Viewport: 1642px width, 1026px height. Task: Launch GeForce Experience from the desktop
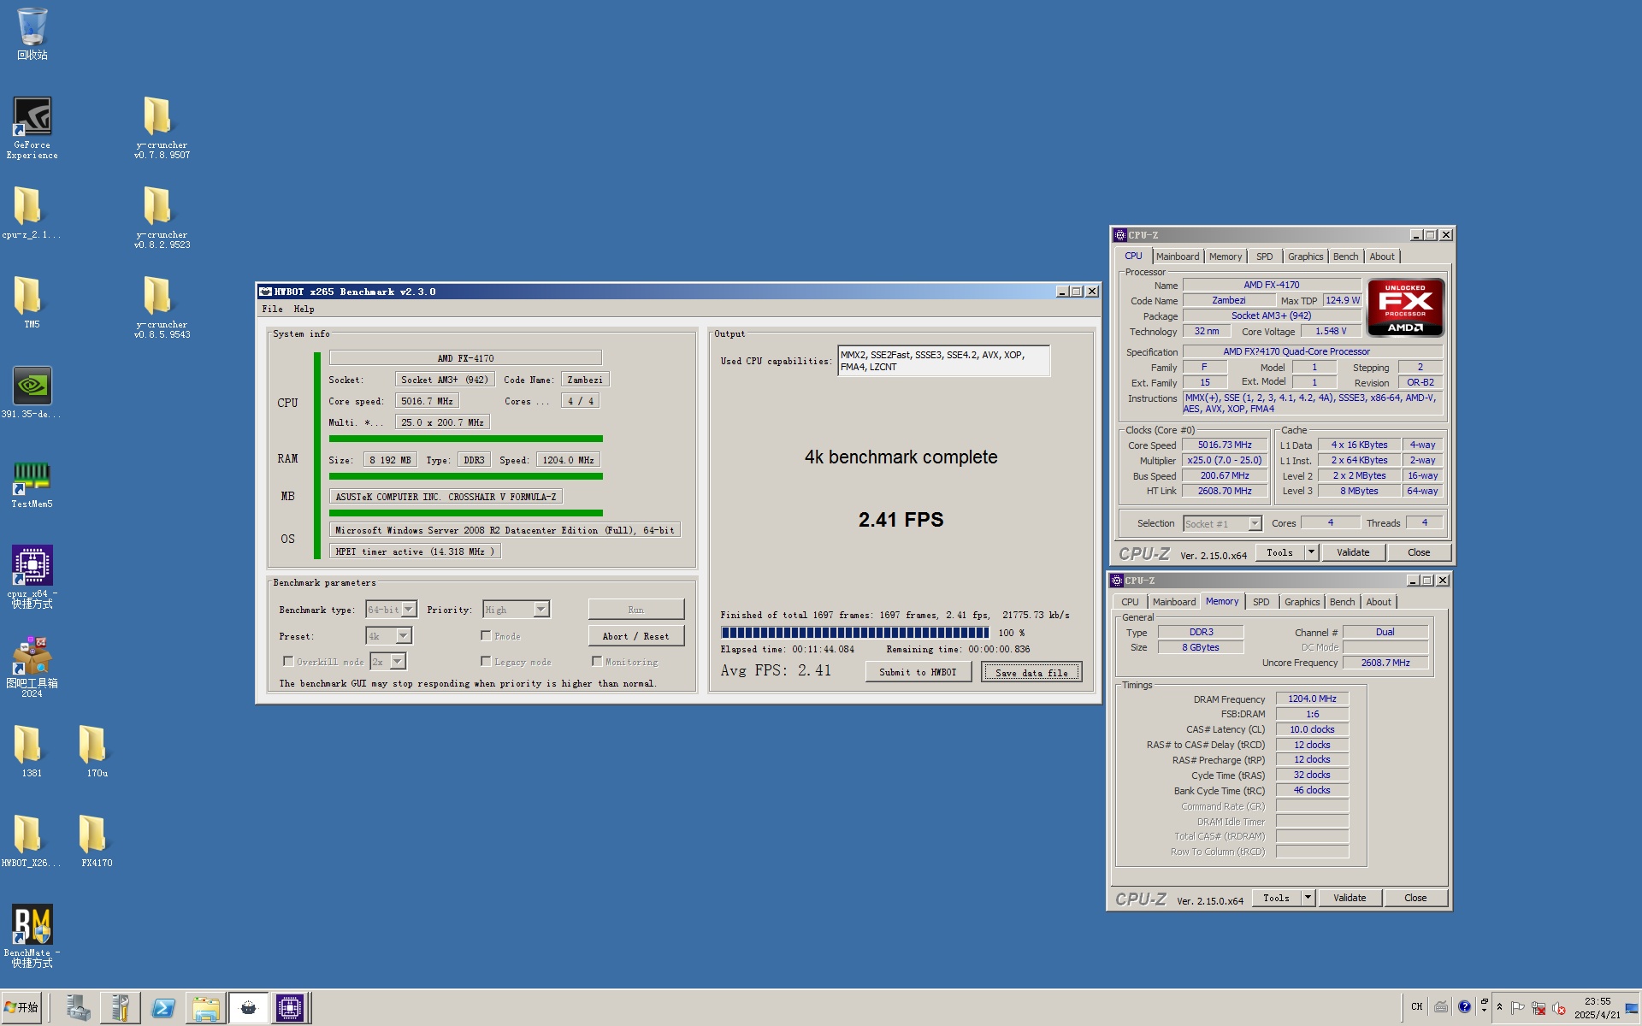click(32, 128)
